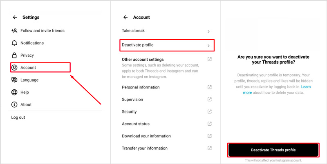Click the Language speech bubble icon
Screen dimensions: 327x164
(x=14, y=80)
